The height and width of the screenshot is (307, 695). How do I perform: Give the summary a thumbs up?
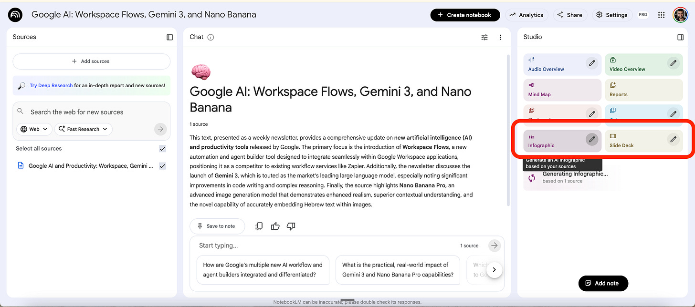275,226
